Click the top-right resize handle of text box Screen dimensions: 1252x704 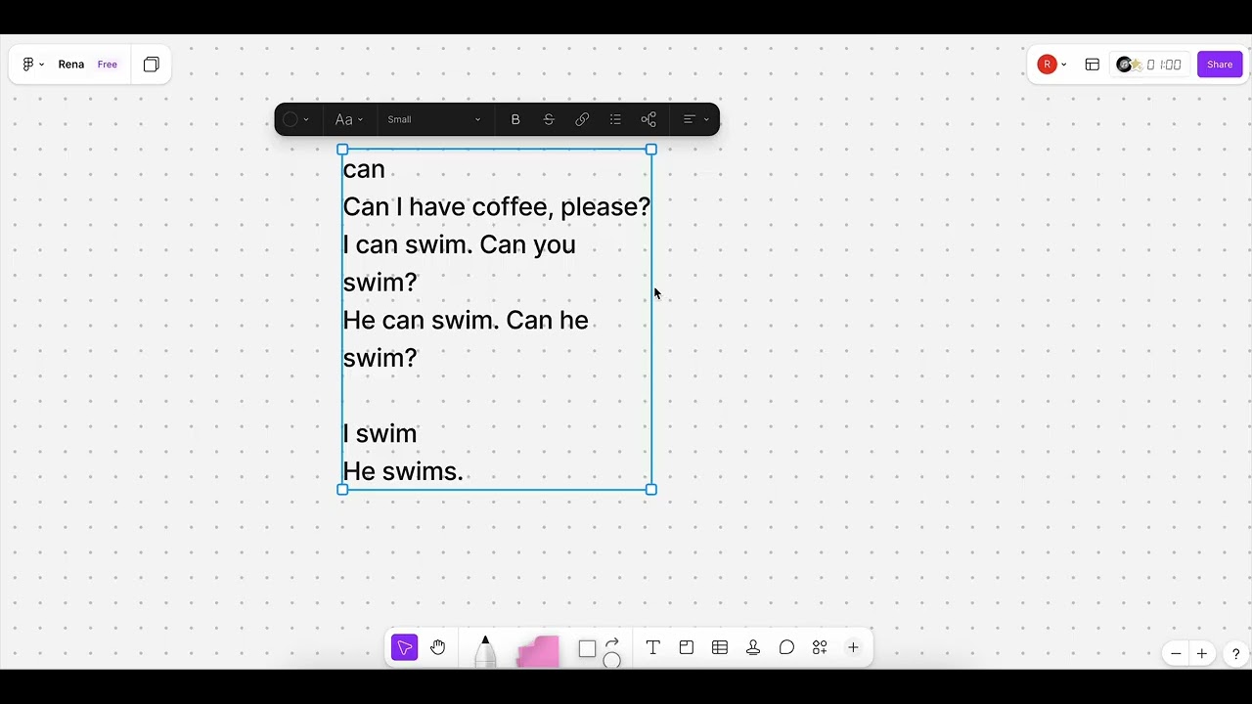pyautogui.click(x=651, y=150)
